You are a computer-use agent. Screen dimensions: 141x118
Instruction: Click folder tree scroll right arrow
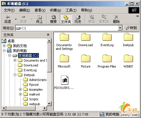click(x=45, y=108)
